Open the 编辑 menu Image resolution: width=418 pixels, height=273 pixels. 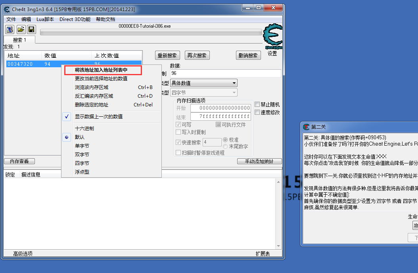pyautogui.click(x=26, y=19)
